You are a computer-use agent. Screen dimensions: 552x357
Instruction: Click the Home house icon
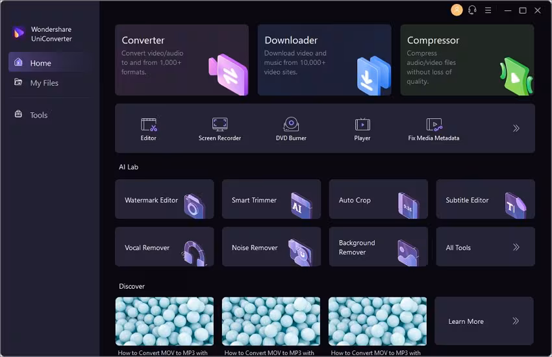tap(18, 62)
